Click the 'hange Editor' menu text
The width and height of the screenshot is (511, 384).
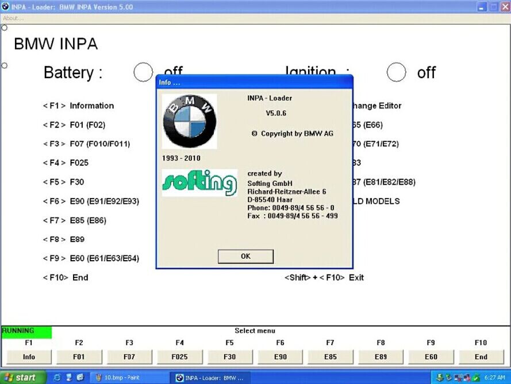click(x=378, y=106)
